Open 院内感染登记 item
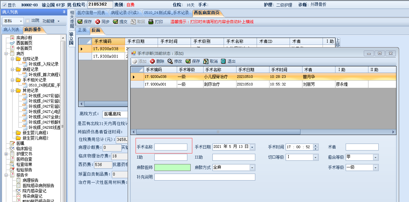The image size is (409, 202). [x=34, y=191]
